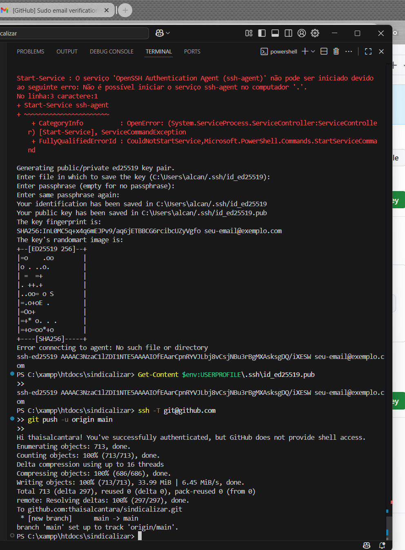
Task: Create a new terminal with the plus button
Action: (305, 51)
